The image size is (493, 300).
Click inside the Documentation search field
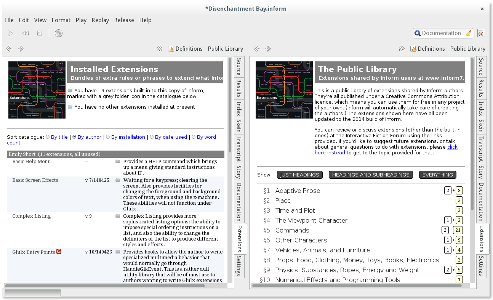(442, 33)
